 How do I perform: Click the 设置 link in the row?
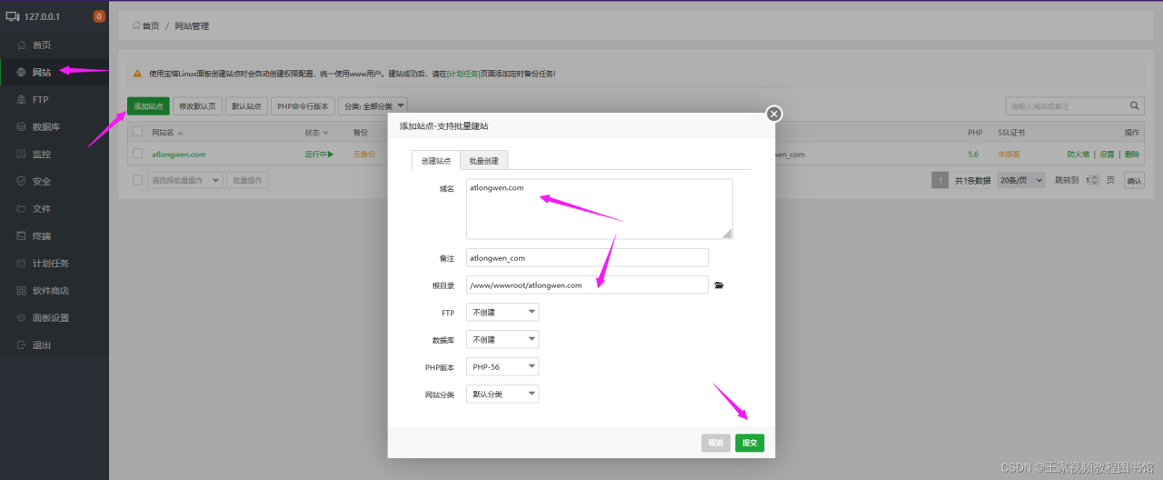coord(1107,154)
